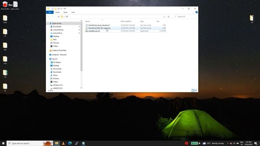Refresh the CP folder view
Screen dimensions: 260x146
169,17
